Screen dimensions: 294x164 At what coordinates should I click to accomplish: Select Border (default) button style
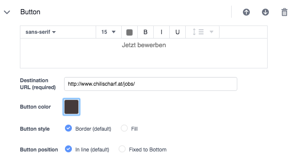68,129
